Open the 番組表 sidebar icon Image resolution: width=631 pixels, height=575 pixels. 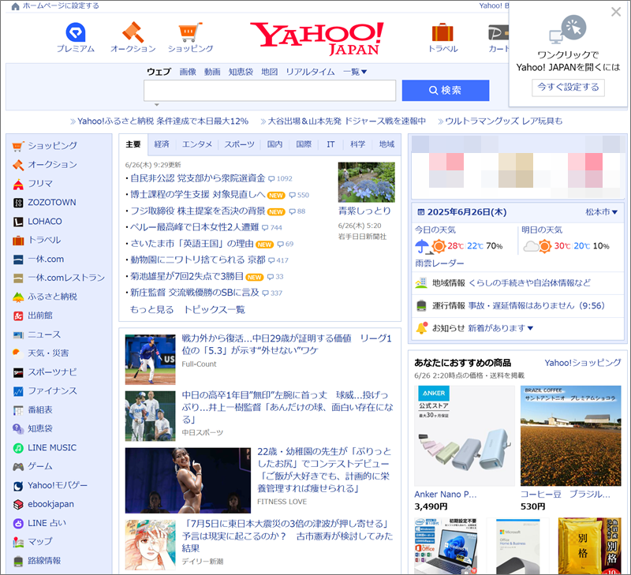[x=18, y=410]
